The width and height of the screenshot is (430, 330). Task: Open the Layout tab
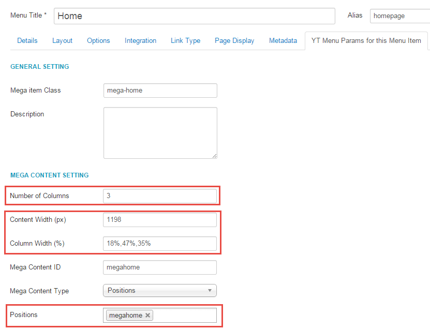click(62, 40)
